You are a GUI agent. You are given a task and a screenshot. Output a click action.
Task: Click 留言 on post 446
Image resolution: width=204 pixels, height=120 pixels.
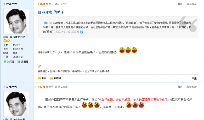180,4
